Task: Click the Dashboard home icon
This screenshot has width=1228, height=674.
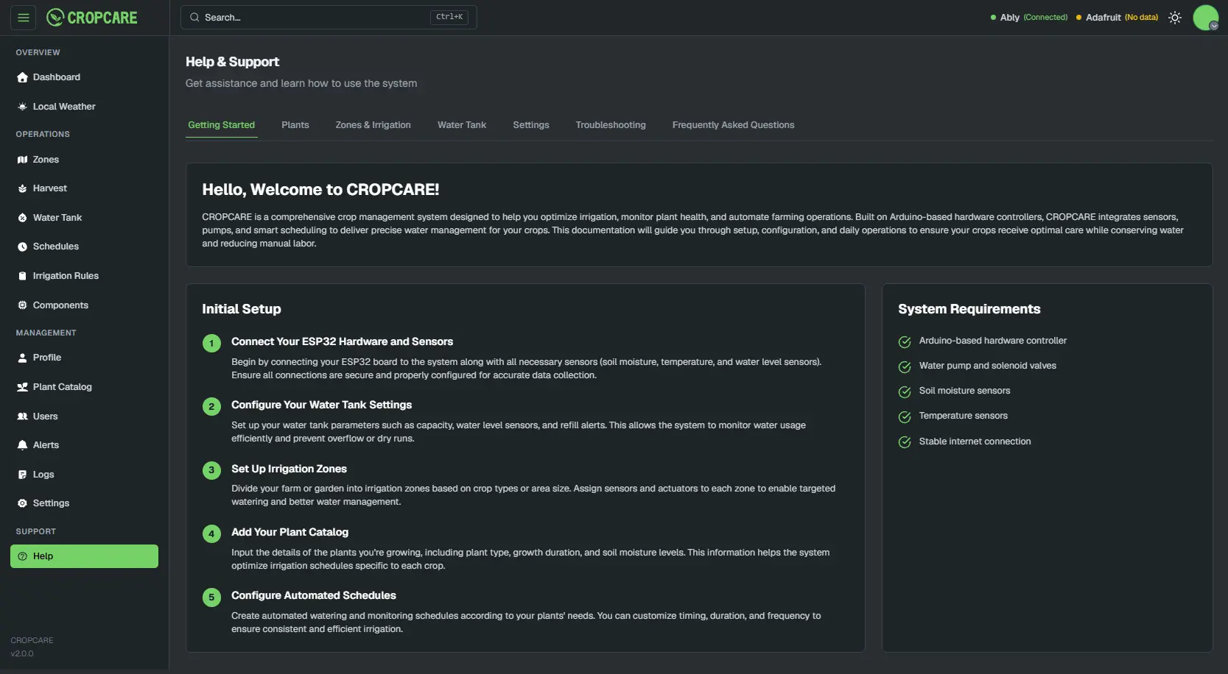Action: pos(22,77)
